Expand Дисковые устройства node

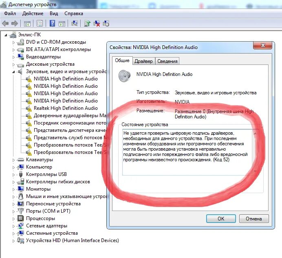(13, 64)
